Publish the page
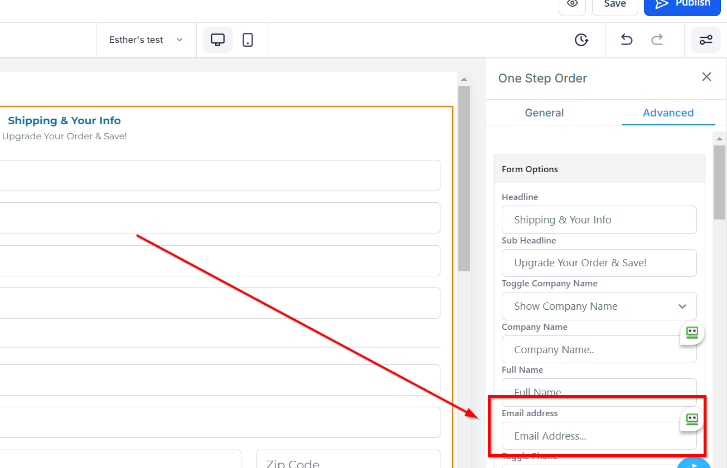The height and width of the screenshot is (468, 727). click(682, 4)
